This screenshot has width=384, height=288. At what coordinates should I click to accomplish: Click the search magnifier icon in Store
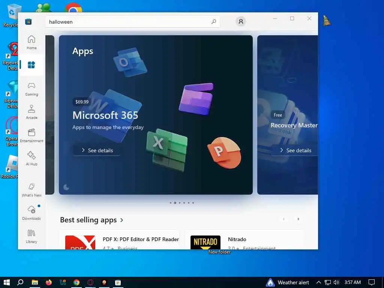click(x=213, y=22)
